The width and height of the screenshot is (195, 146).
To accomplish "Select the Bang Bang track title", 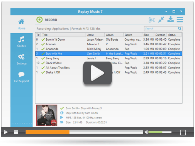I will (53, 58).
